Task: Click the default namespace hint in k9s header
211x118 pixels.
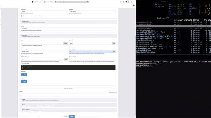Action: click(x=162, y=6)
